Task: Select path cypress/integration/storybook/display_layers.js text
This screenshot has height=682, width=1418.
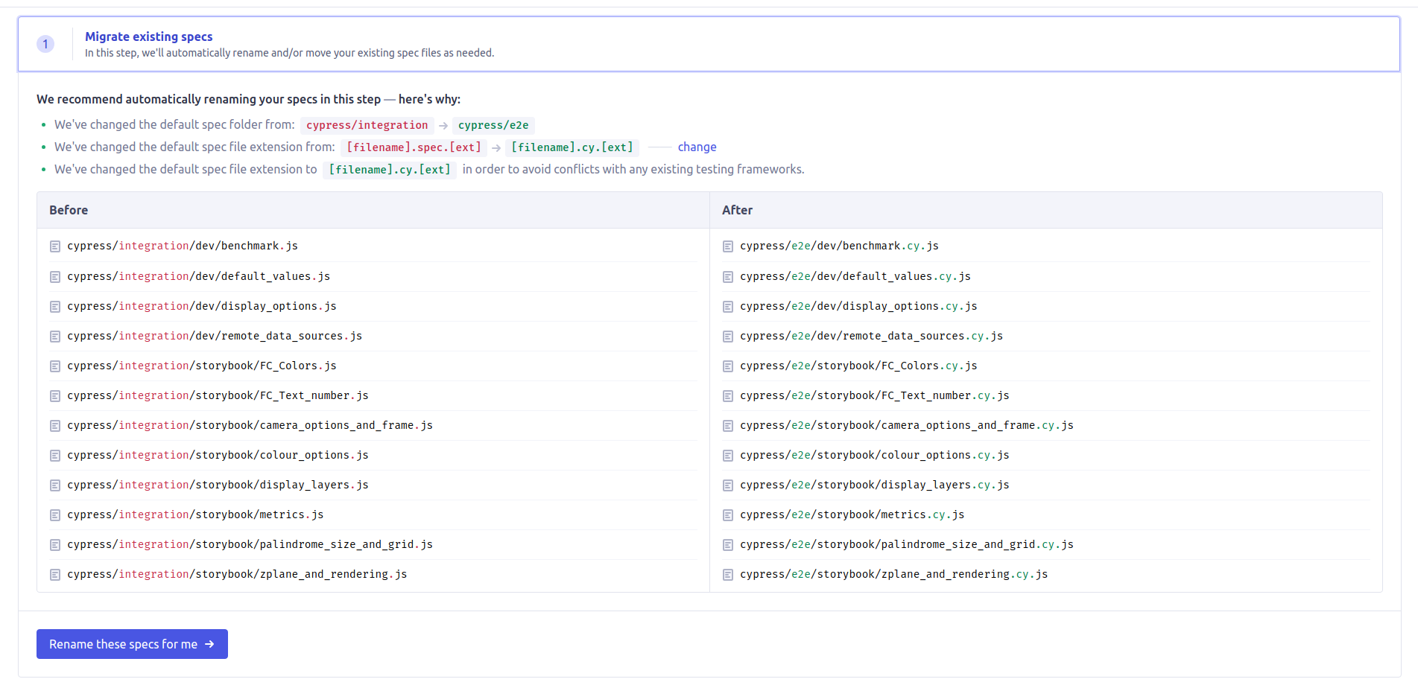Action: tap(218, 485)
